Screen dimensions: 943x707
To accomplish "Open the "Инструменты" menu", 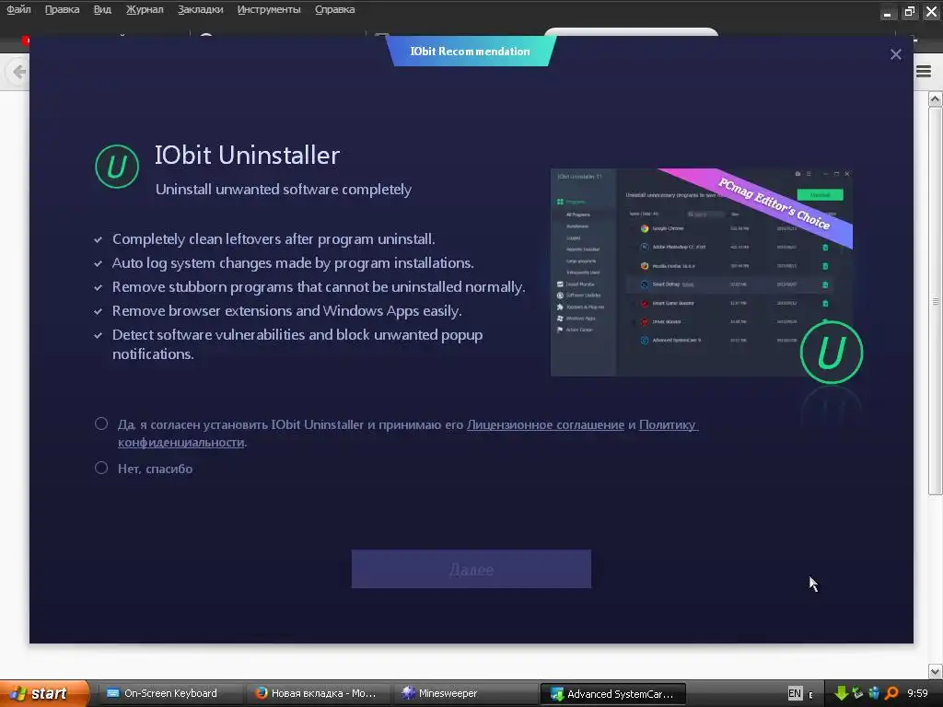I will [x=269, y=9].
